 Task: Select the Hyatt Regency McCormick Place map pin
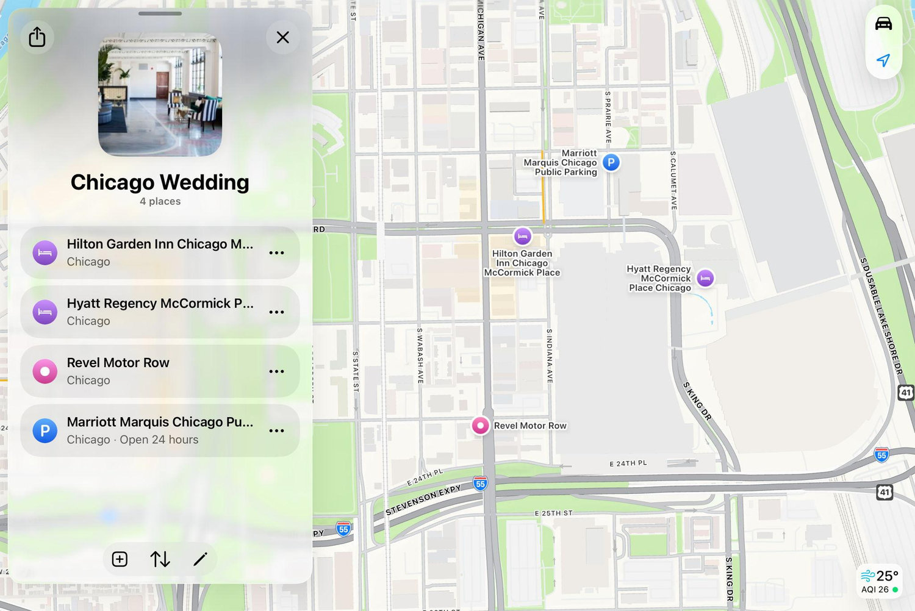click(705, 278)
